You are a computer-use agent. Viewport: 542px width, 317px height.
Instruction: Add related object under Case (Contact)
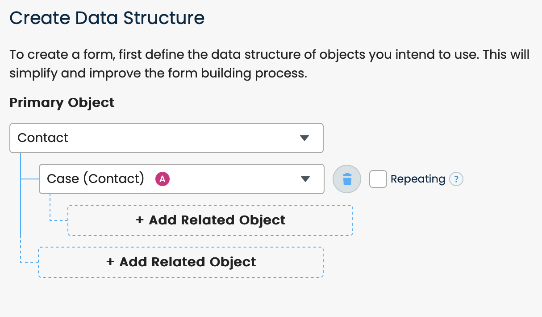coord(210,220)
